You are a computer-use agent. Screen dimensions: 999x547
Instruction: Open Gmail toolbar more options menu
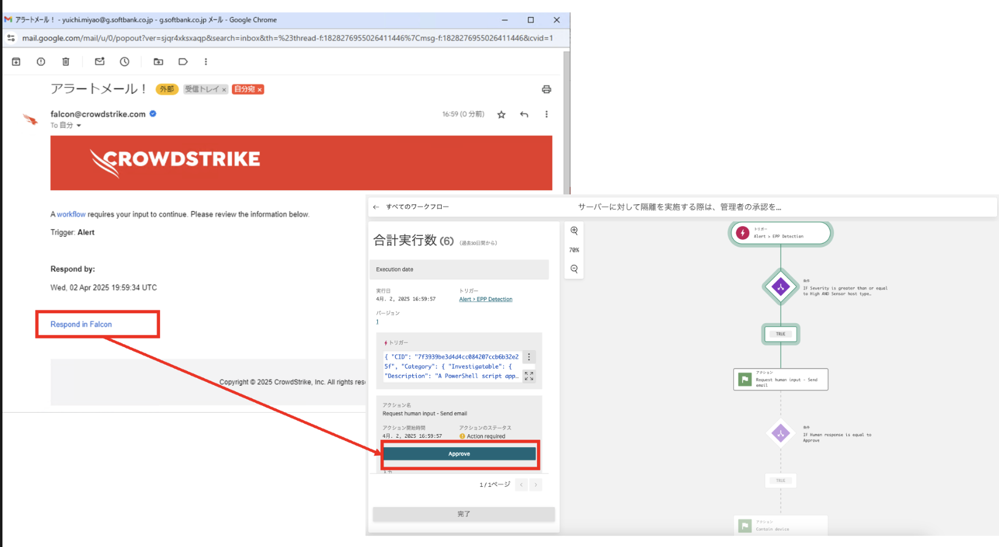(x=206, y=61)
